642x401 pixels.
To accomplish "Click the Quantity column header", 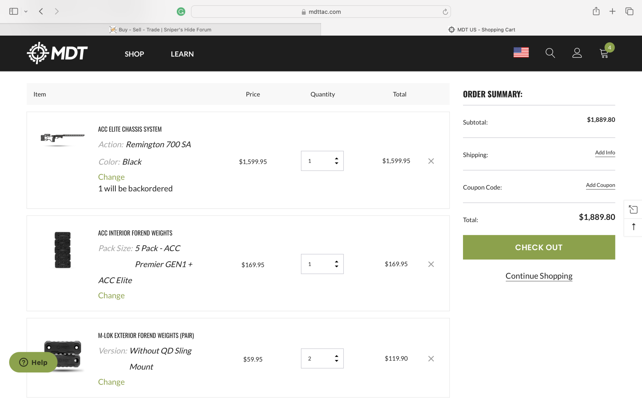I will 323,94.
